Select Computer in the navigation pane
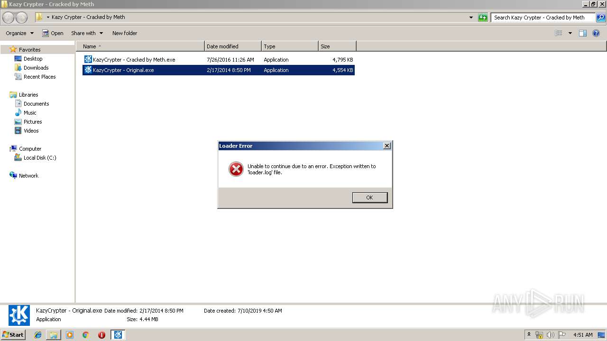Image resolution: width=607 pixels, height=341 pixels. (30, 149)
